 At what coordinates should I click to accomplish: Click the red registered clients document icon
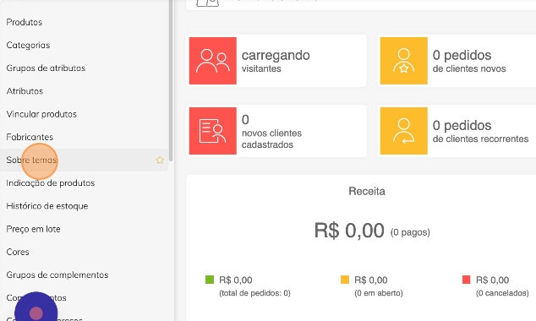pos(212,131)
